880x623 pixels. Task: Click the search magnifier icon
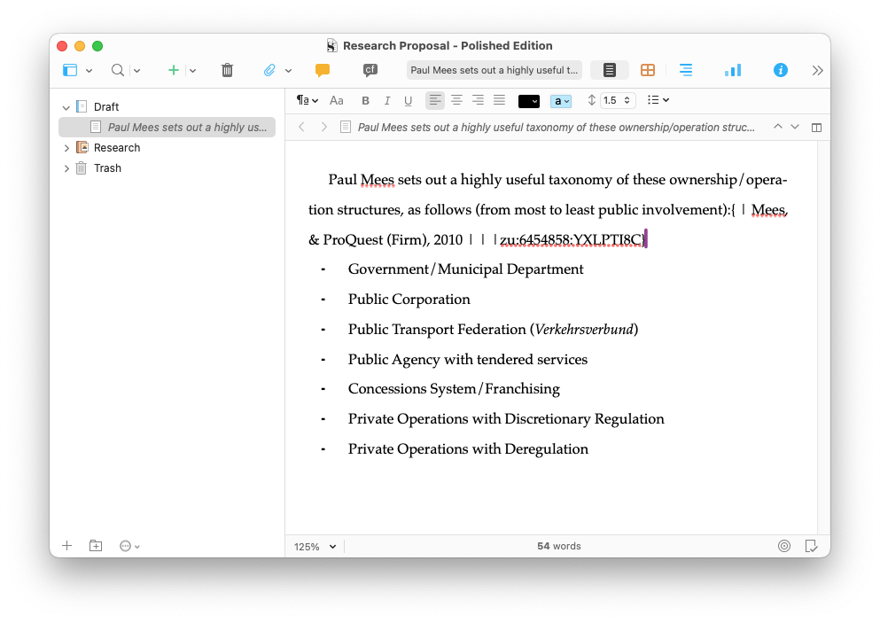117,70
